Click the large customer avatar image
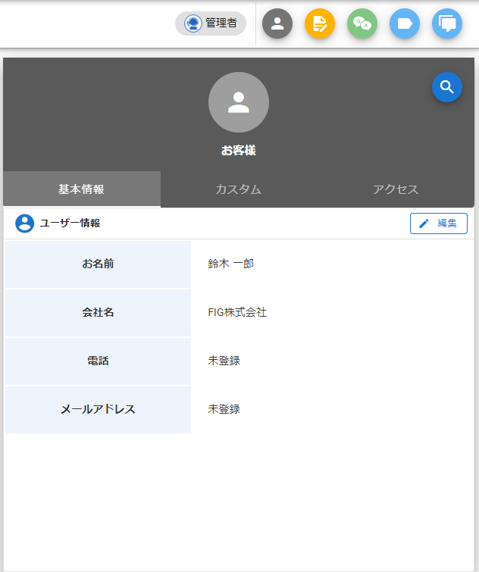479x572 pixels. click(x=239, y=102)
